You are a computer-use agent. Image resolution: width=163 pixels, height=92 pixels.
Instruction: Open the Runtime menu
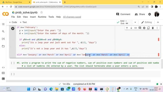42,17
